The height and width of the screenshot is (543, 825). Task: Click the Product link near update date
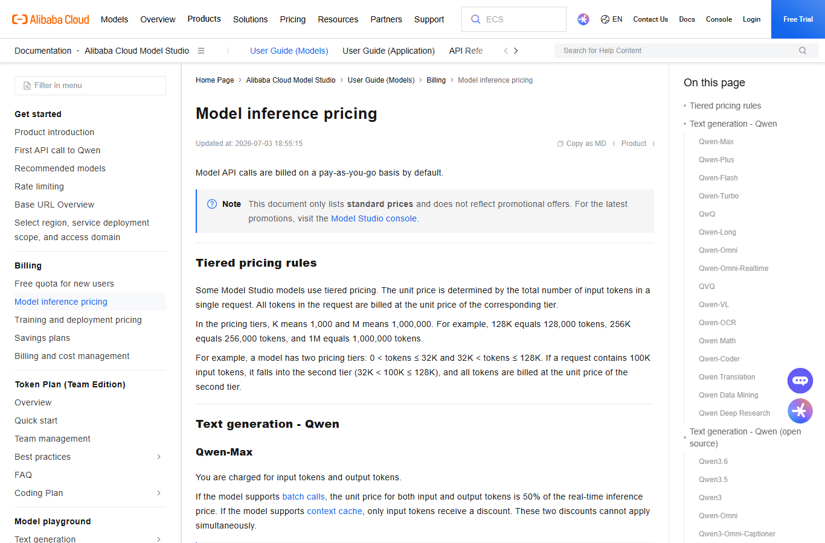coord(634,144)
